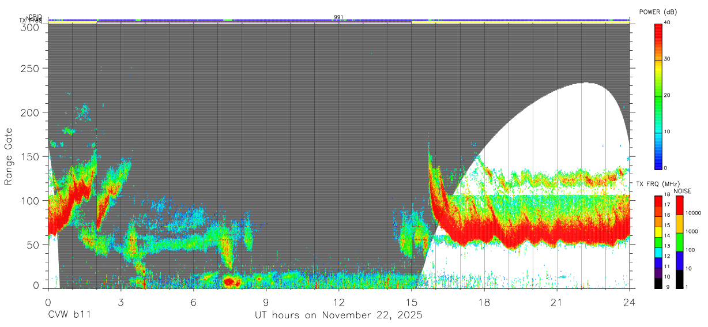The height and width of the screenshot is (327, 708).
Task: Click the 10000 label on the NOISE scale
Action: click(694, 213)
